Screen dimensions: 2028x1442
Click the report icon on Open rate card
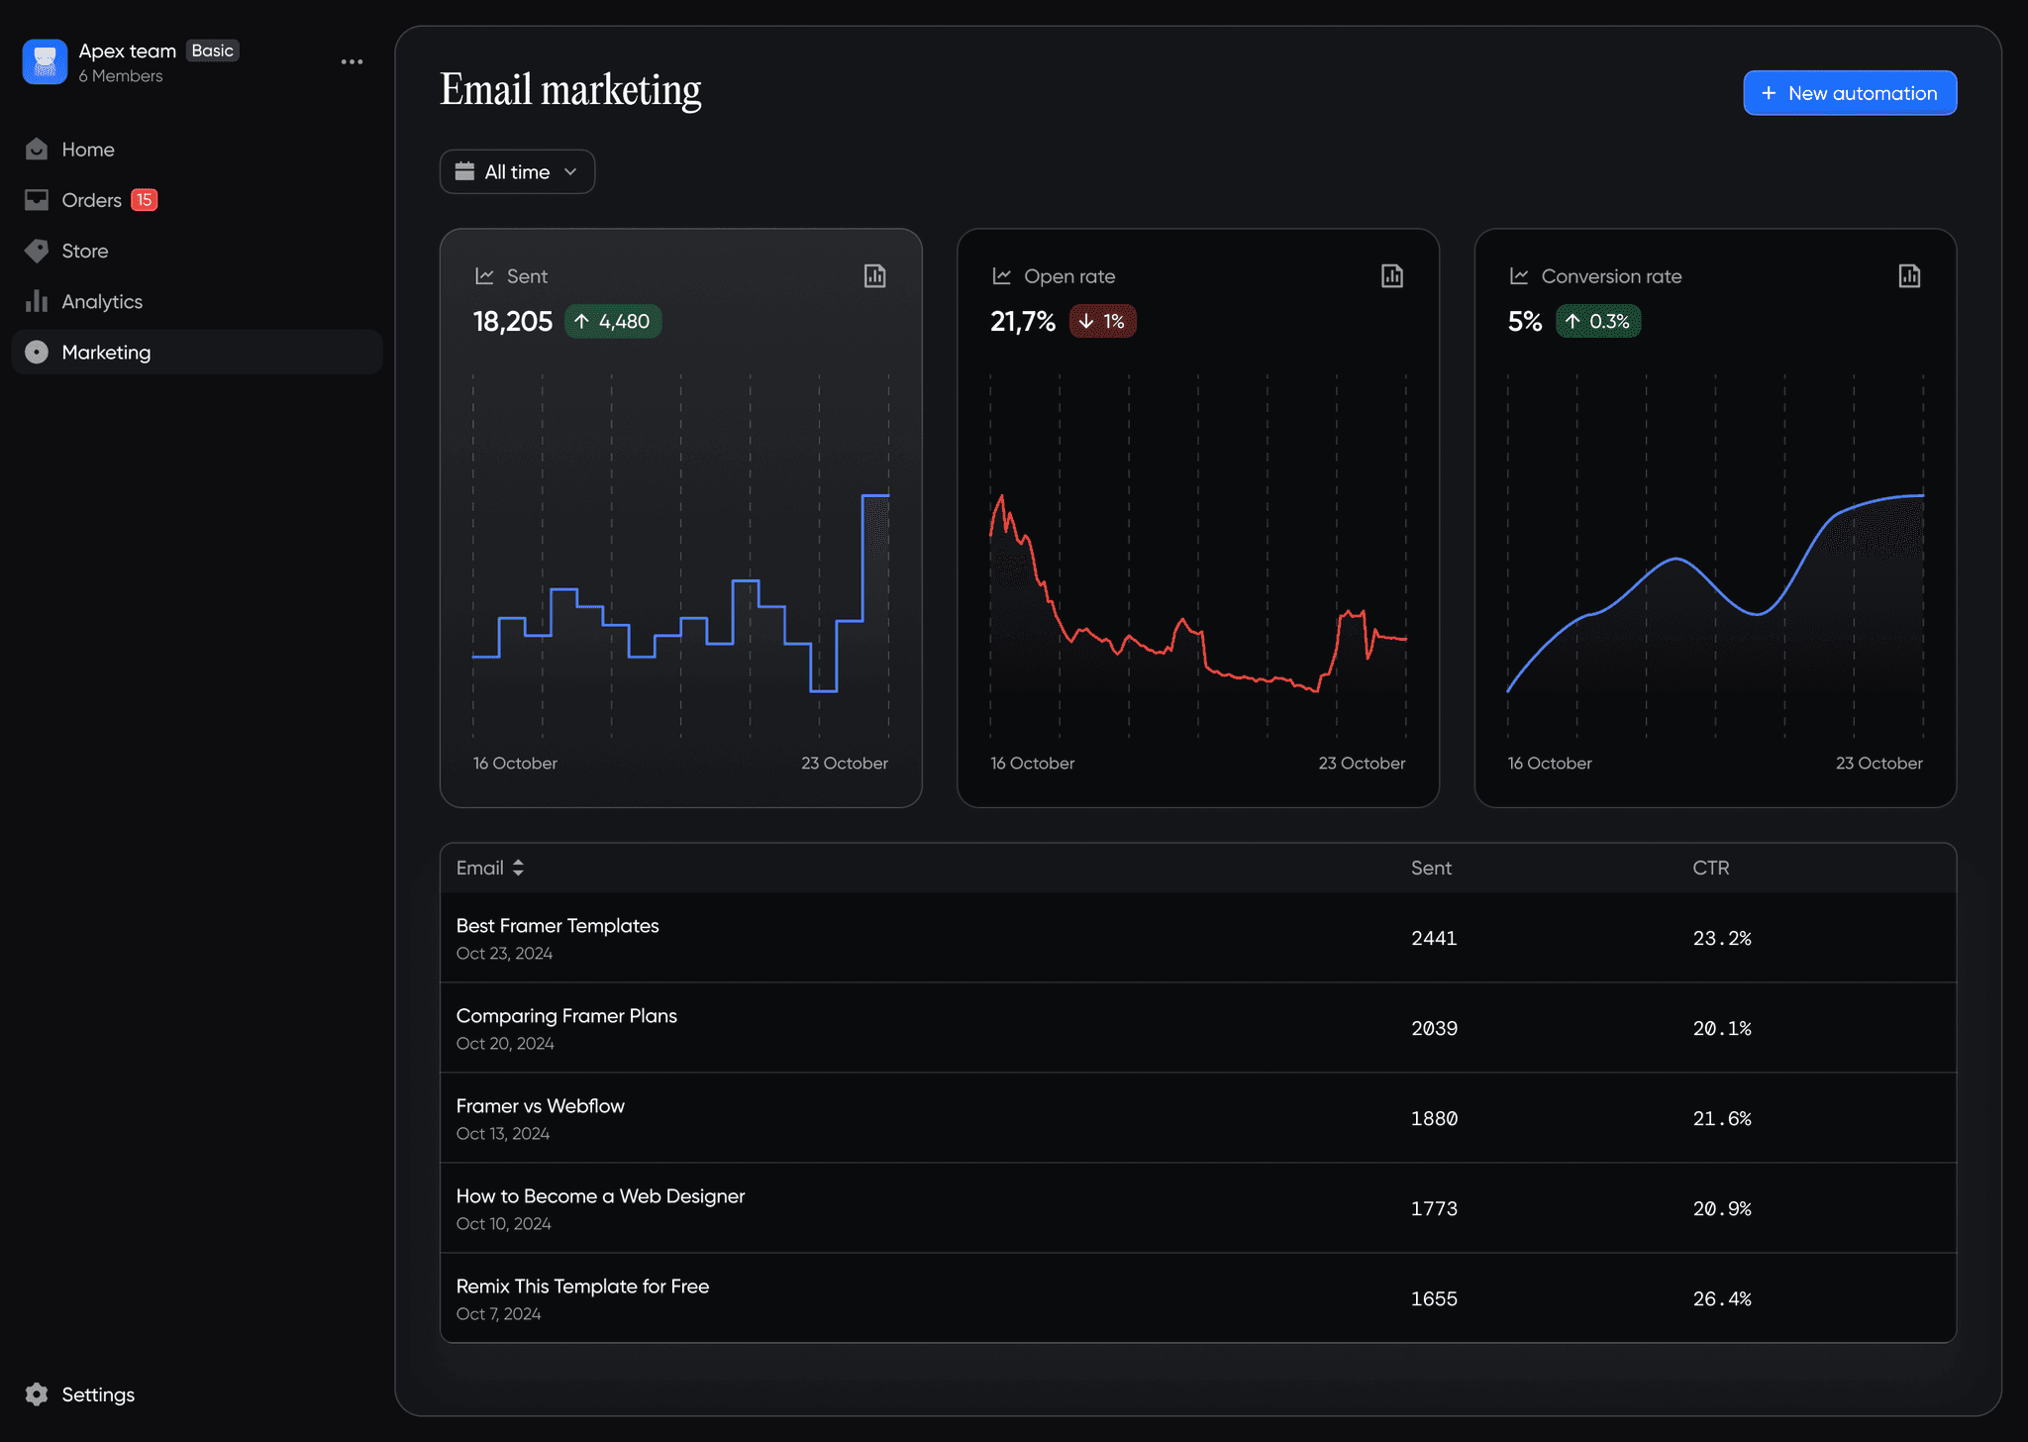1391,276
